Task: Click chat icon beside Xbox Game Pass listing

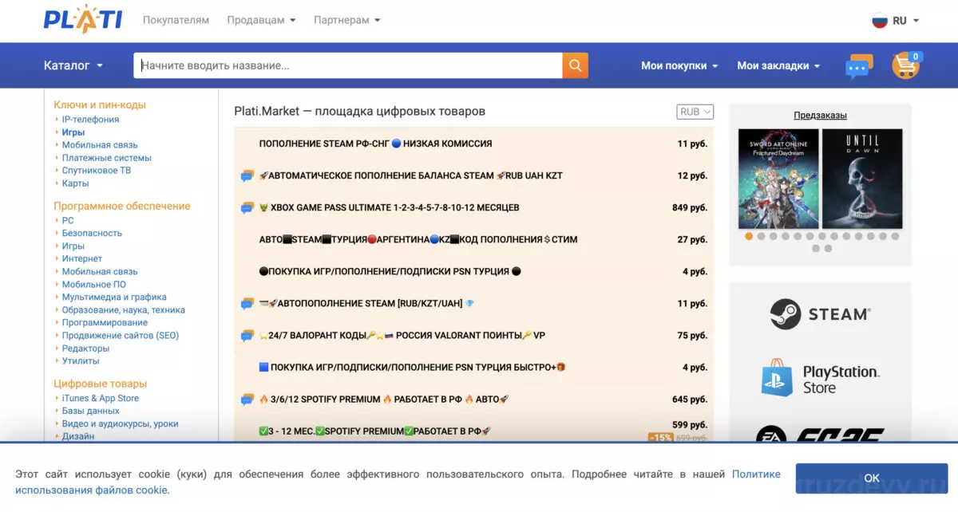Action: (x=247, y=208)
